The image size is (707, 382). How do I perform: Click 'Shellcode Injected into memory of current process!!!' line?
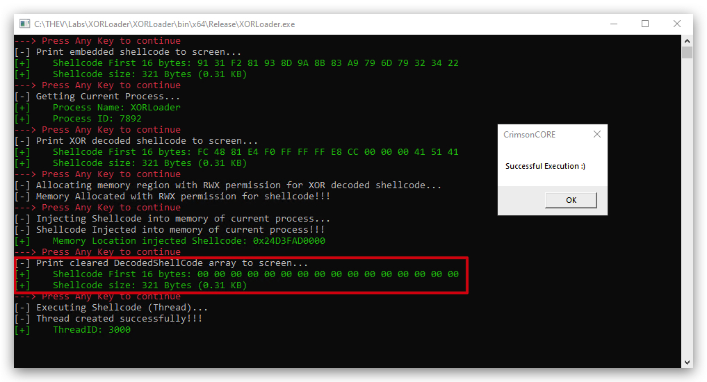170,230
